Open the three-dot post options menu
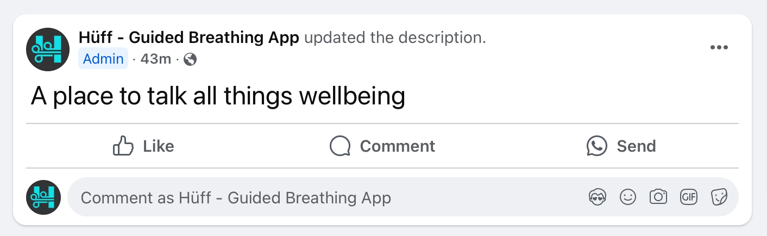The width and height of the screenshot is (767, 236). (719, 48)
